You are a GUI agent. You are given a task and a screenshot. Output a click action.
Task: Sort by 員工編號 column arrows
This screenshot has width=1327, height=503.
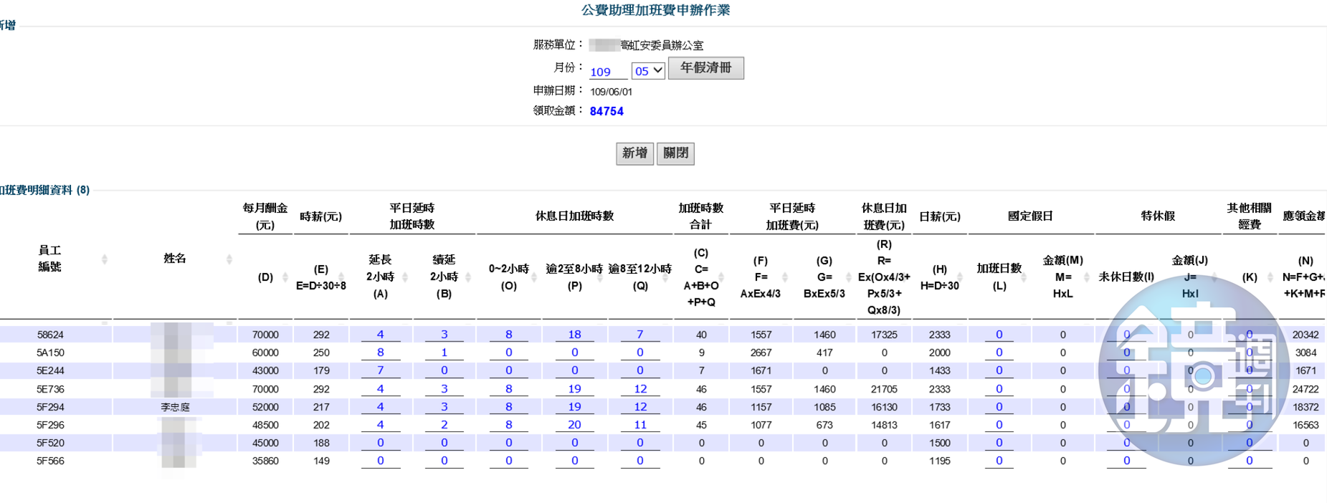click(x=105, y=259)
